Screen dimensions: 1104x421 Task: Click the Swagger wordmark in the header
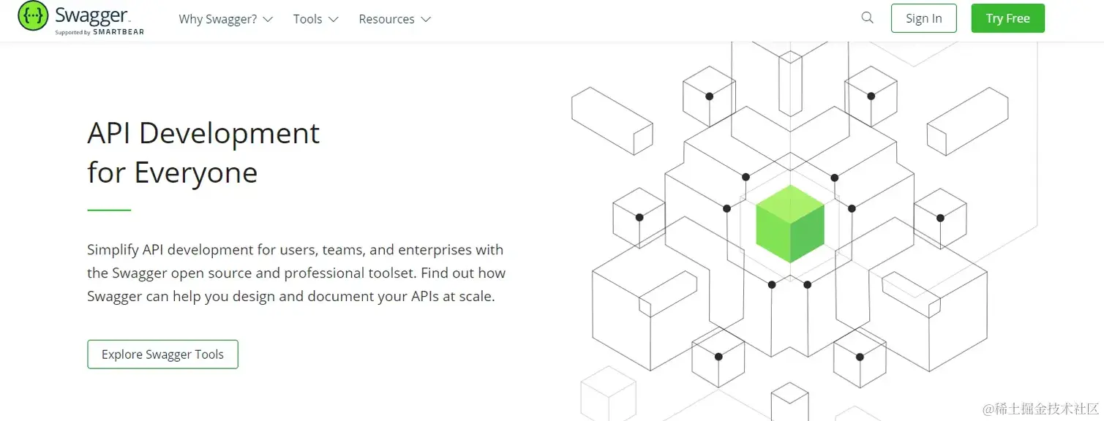(x=92, y=15)
